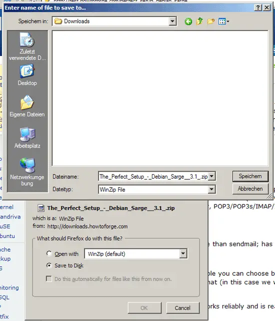Open Netzwerkumgebung in the sidebar
Viewport: 275px width, 321px height.
click(27, 172)
